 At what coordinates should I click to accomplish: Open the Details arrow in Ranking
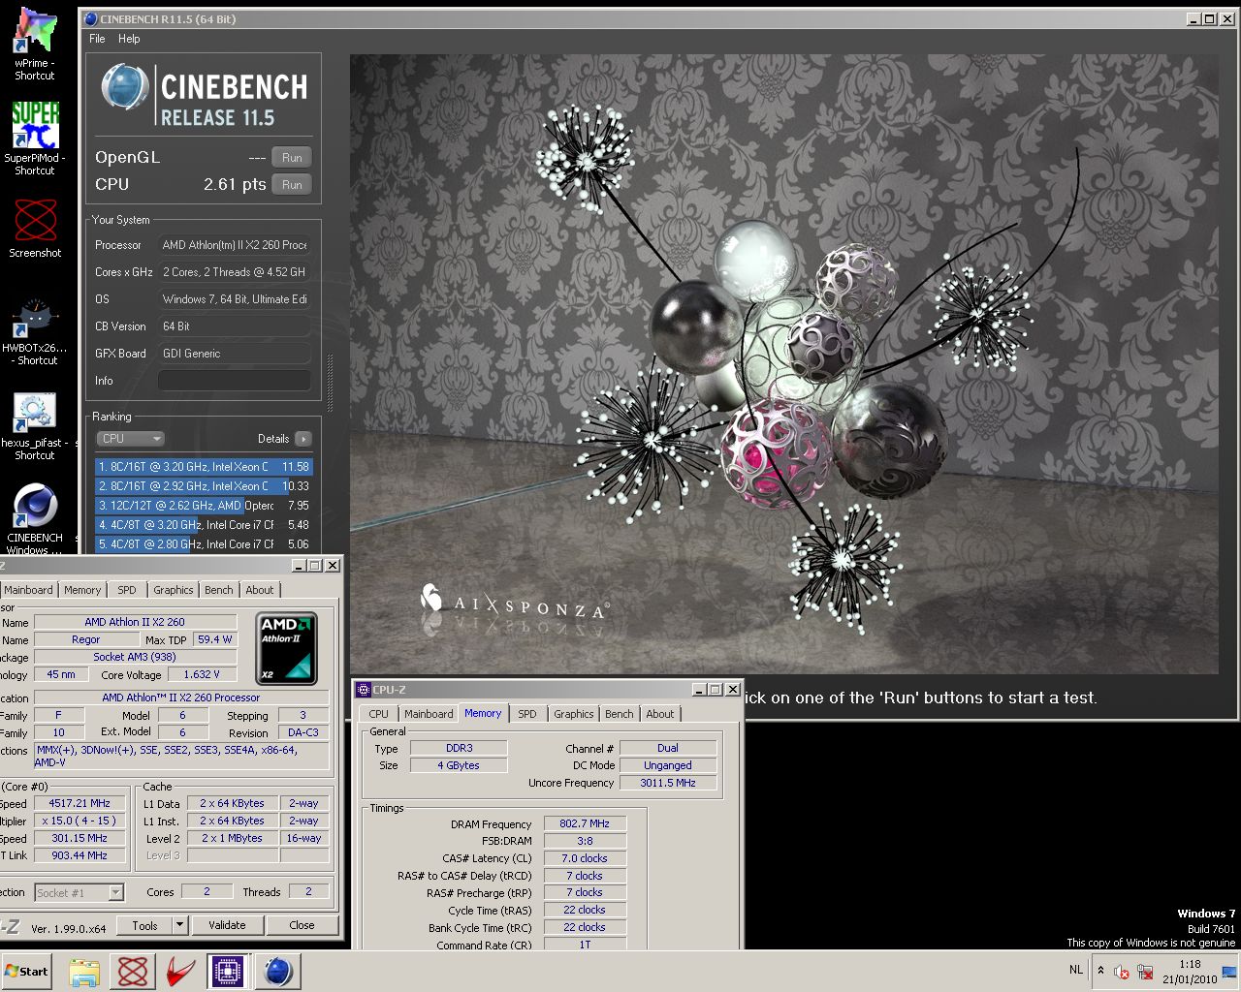[x=303, y=439]
